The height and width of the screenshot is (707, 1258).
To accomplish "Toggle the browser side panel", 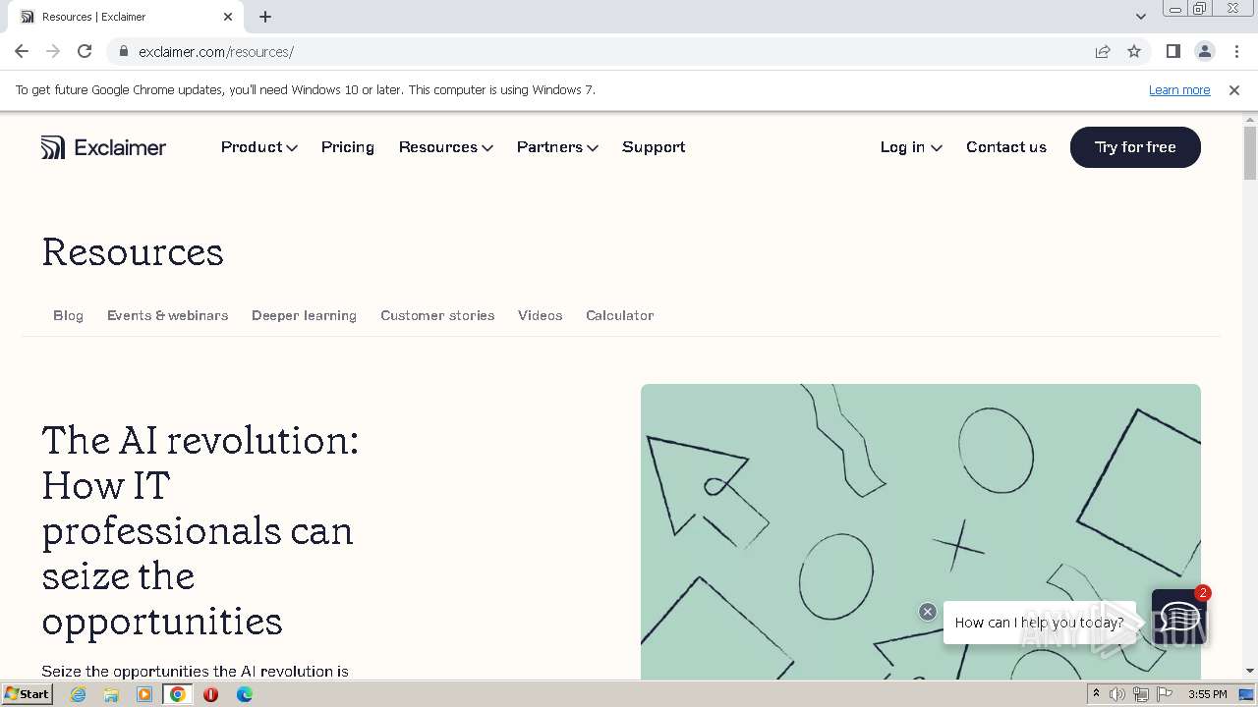I will coord(1173,51).
